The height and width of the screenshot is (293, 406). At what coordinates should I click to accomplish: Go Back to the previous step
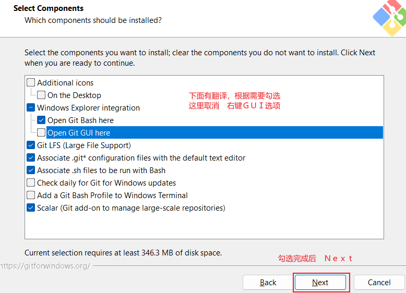(x=268, y=283)
